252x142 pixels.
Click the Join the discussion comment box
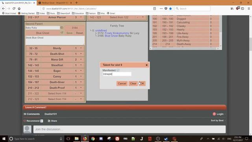(x=130, y=129)
